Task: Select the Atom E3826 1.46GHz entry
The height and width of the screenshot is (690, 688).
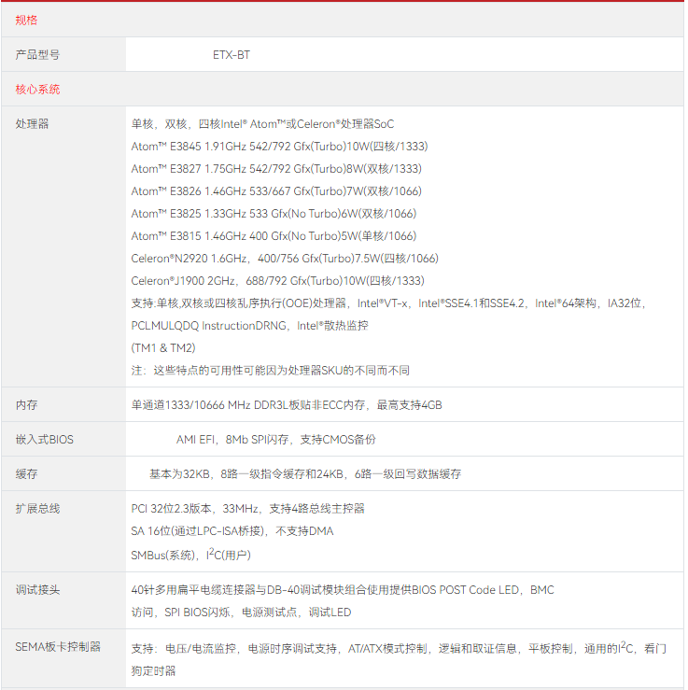Action: tap(275, 191)
